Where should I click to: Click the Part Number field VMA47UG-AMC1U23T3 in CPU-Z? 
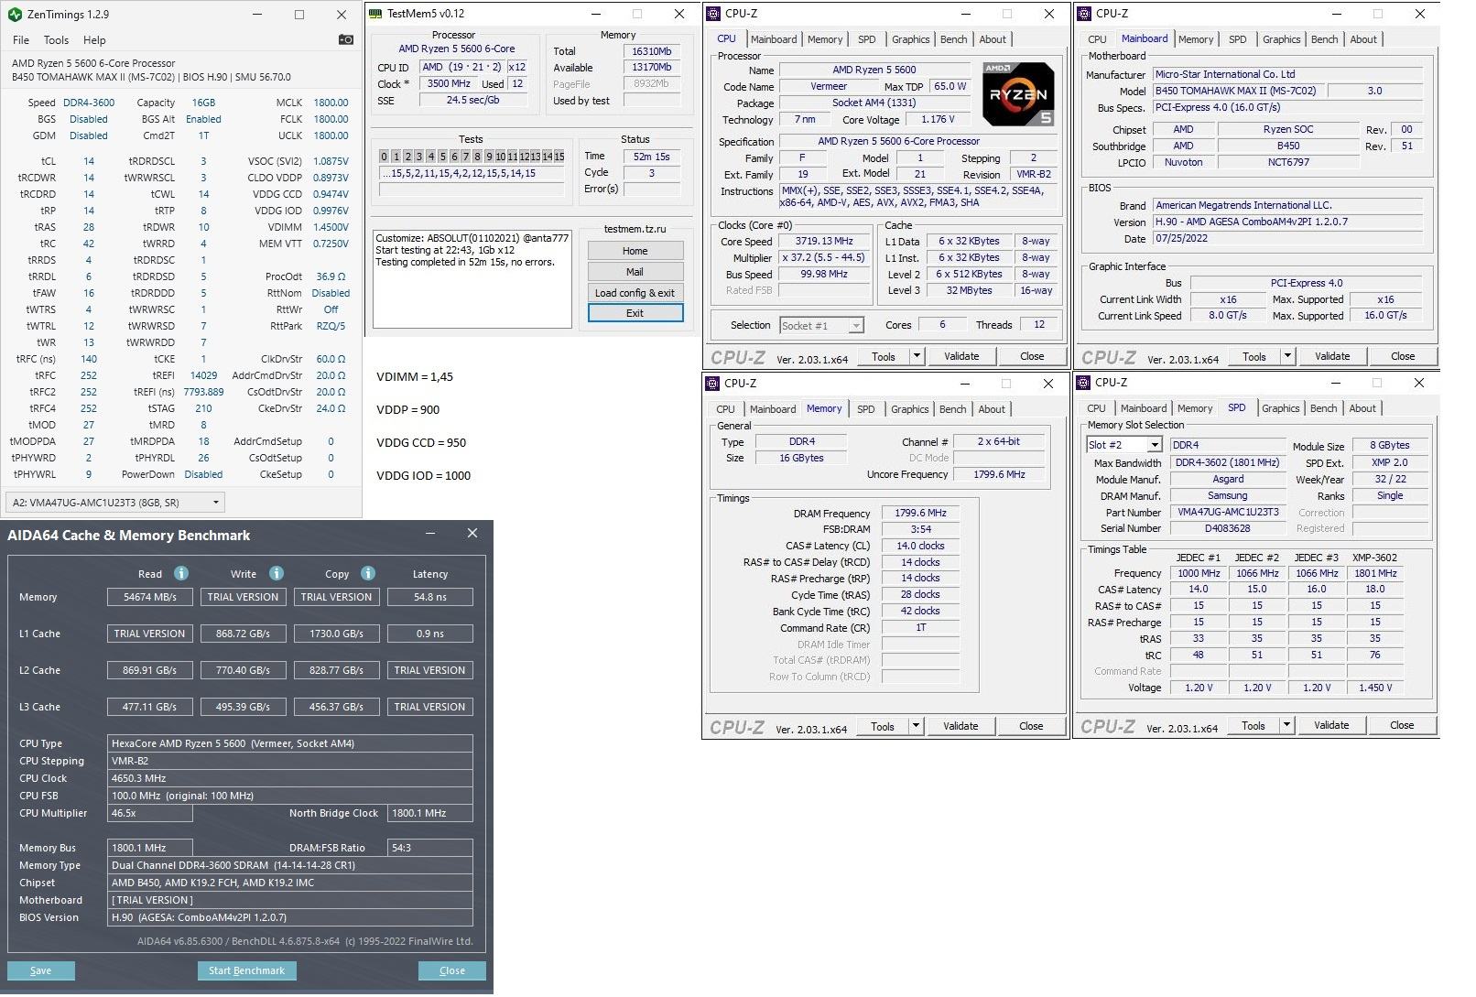(x=1228, y=512)
